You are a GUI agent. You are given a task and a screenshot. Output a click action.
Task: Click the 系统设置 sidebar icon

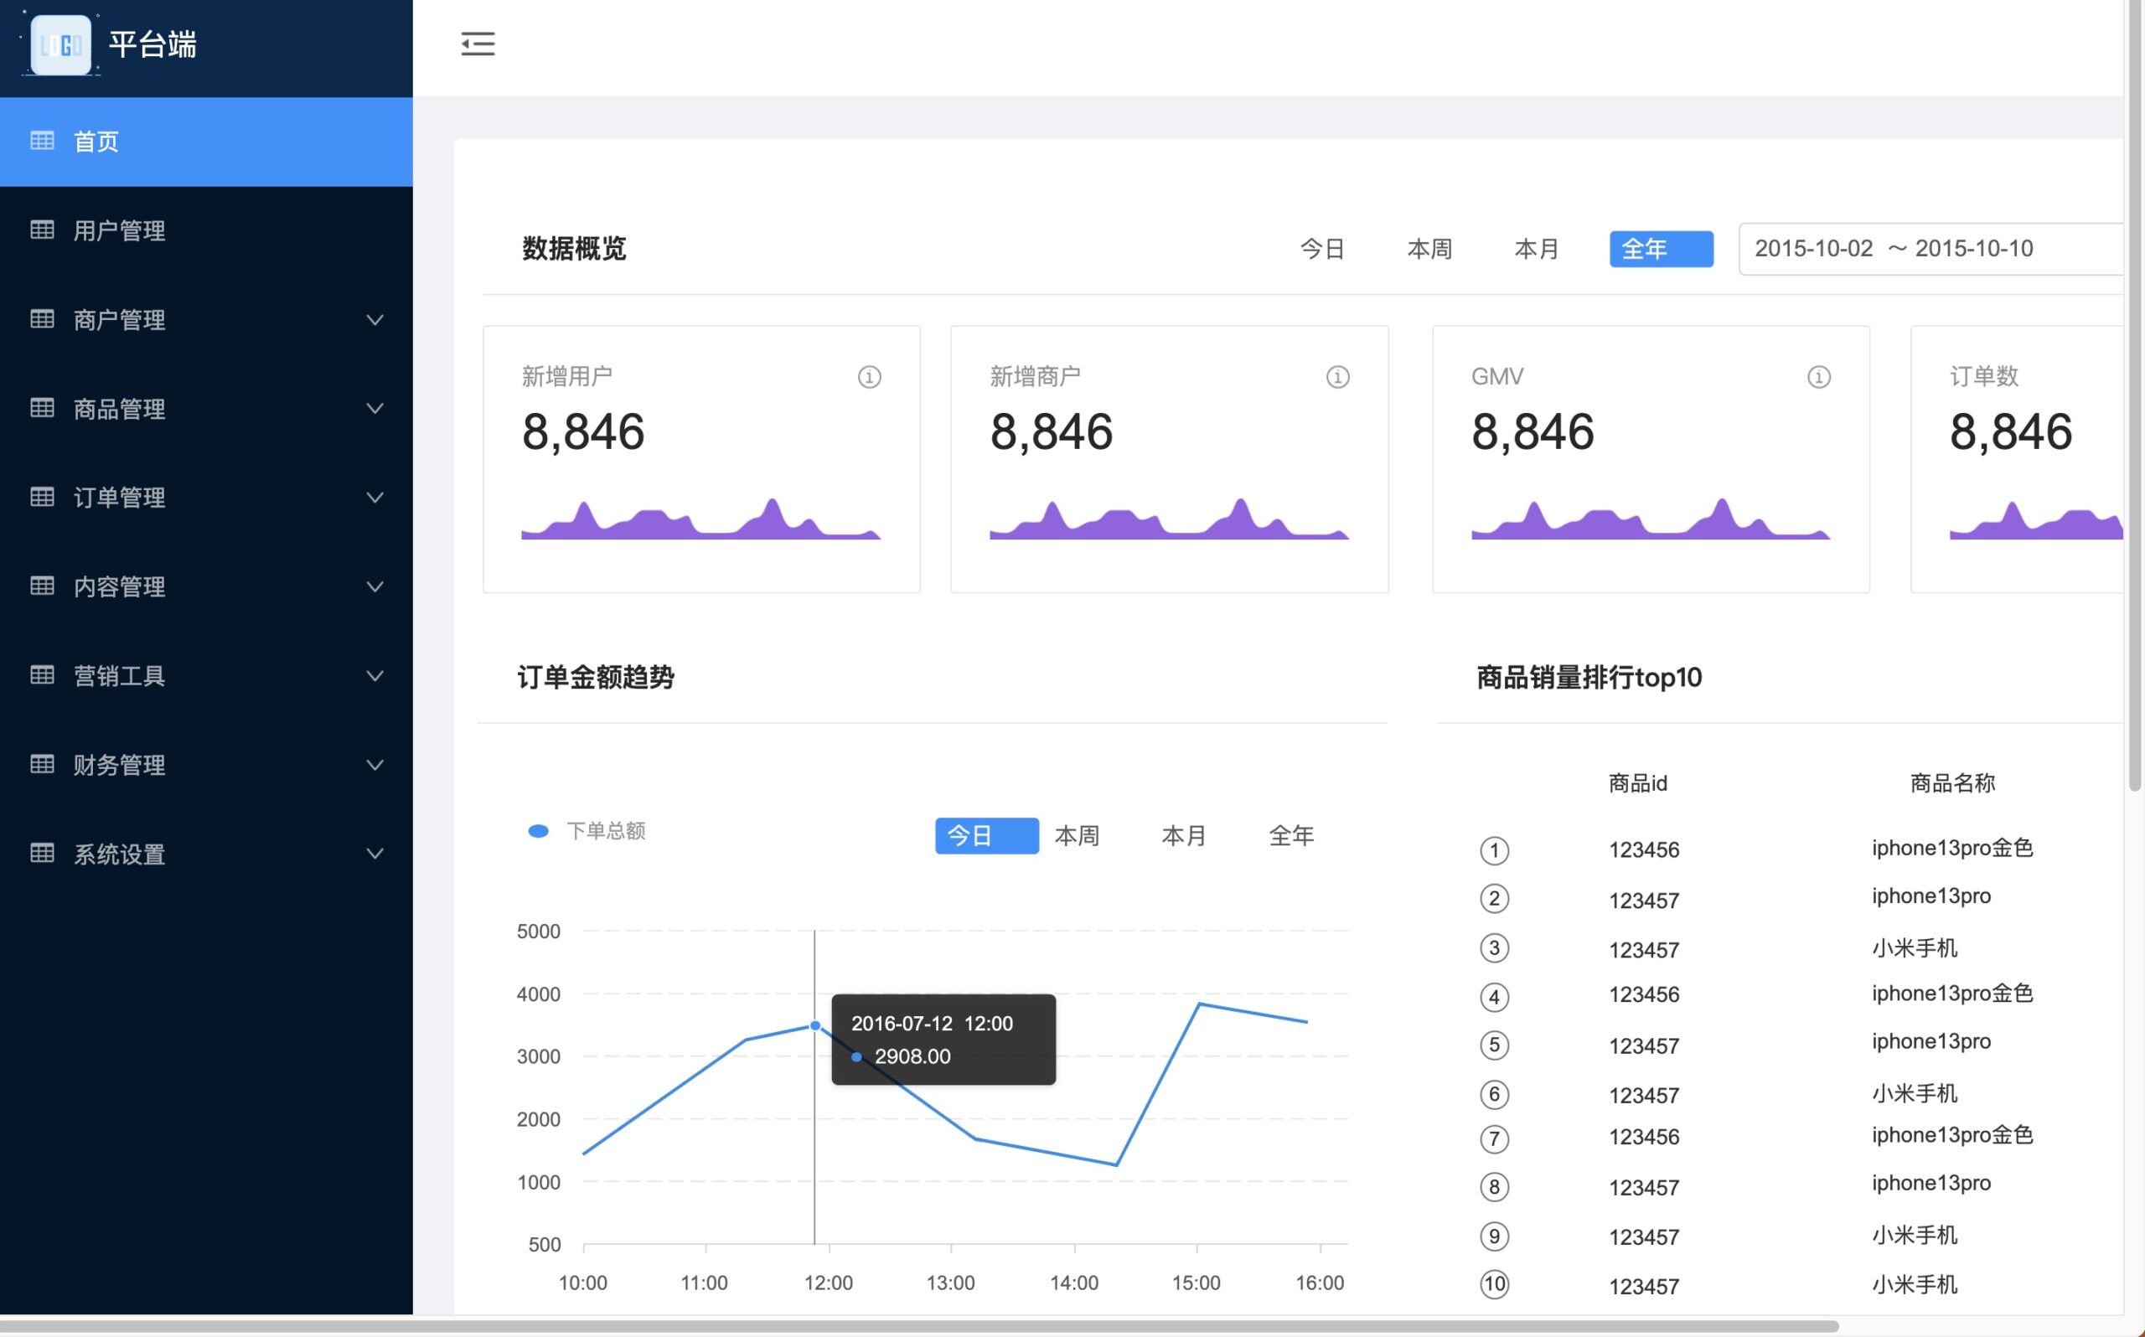pyautogui.click(x=42, y=854)
